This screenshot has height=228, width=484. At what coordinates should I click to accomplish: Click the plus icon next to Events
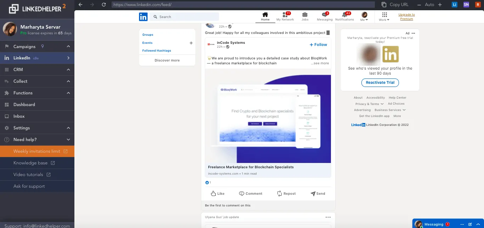(191, 43)
